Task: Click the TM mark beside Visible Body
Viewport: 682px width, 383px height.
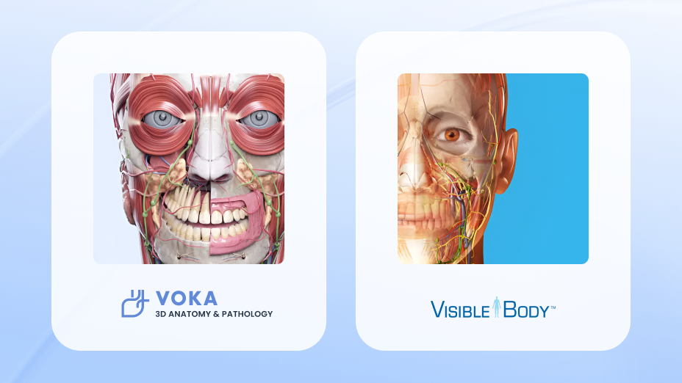Action: coord(553,307)
